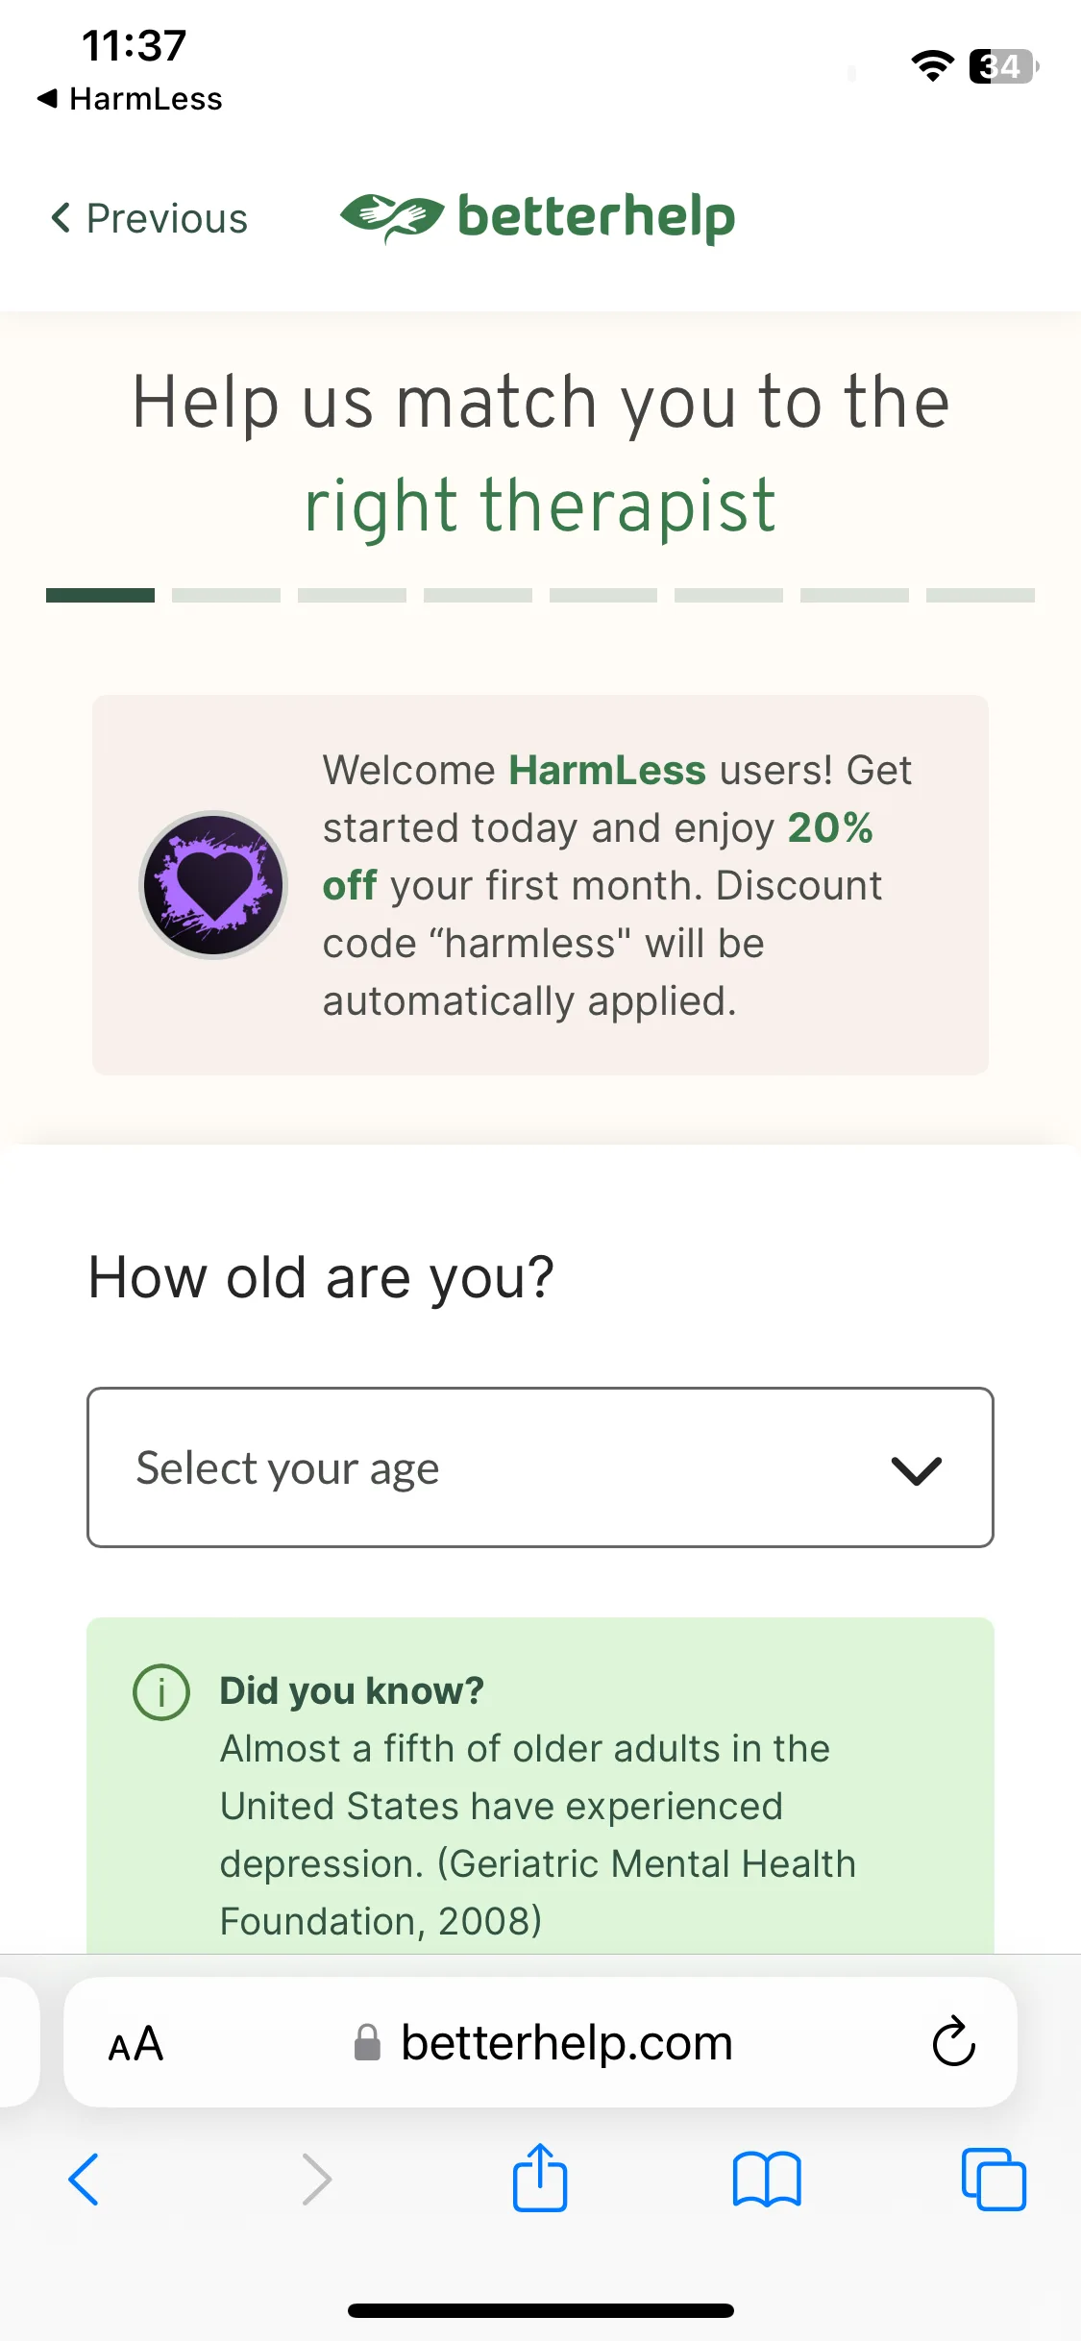Tap the lock icon beside betterhelp.com
The height and width of the screenshot is (2341, 1081).
367,2042
